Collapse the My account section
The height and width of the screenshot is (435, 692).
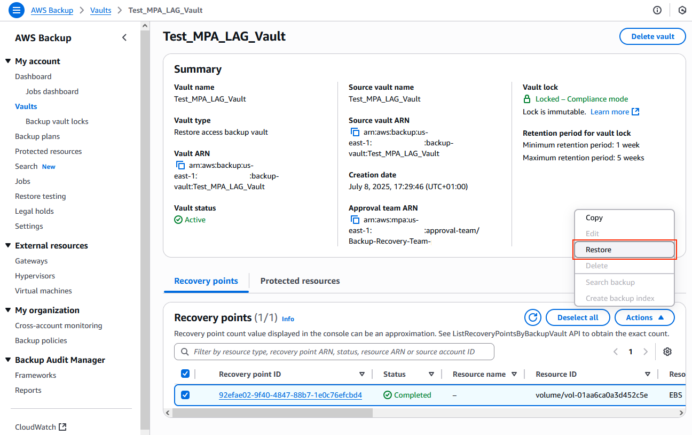pos(8,61)
